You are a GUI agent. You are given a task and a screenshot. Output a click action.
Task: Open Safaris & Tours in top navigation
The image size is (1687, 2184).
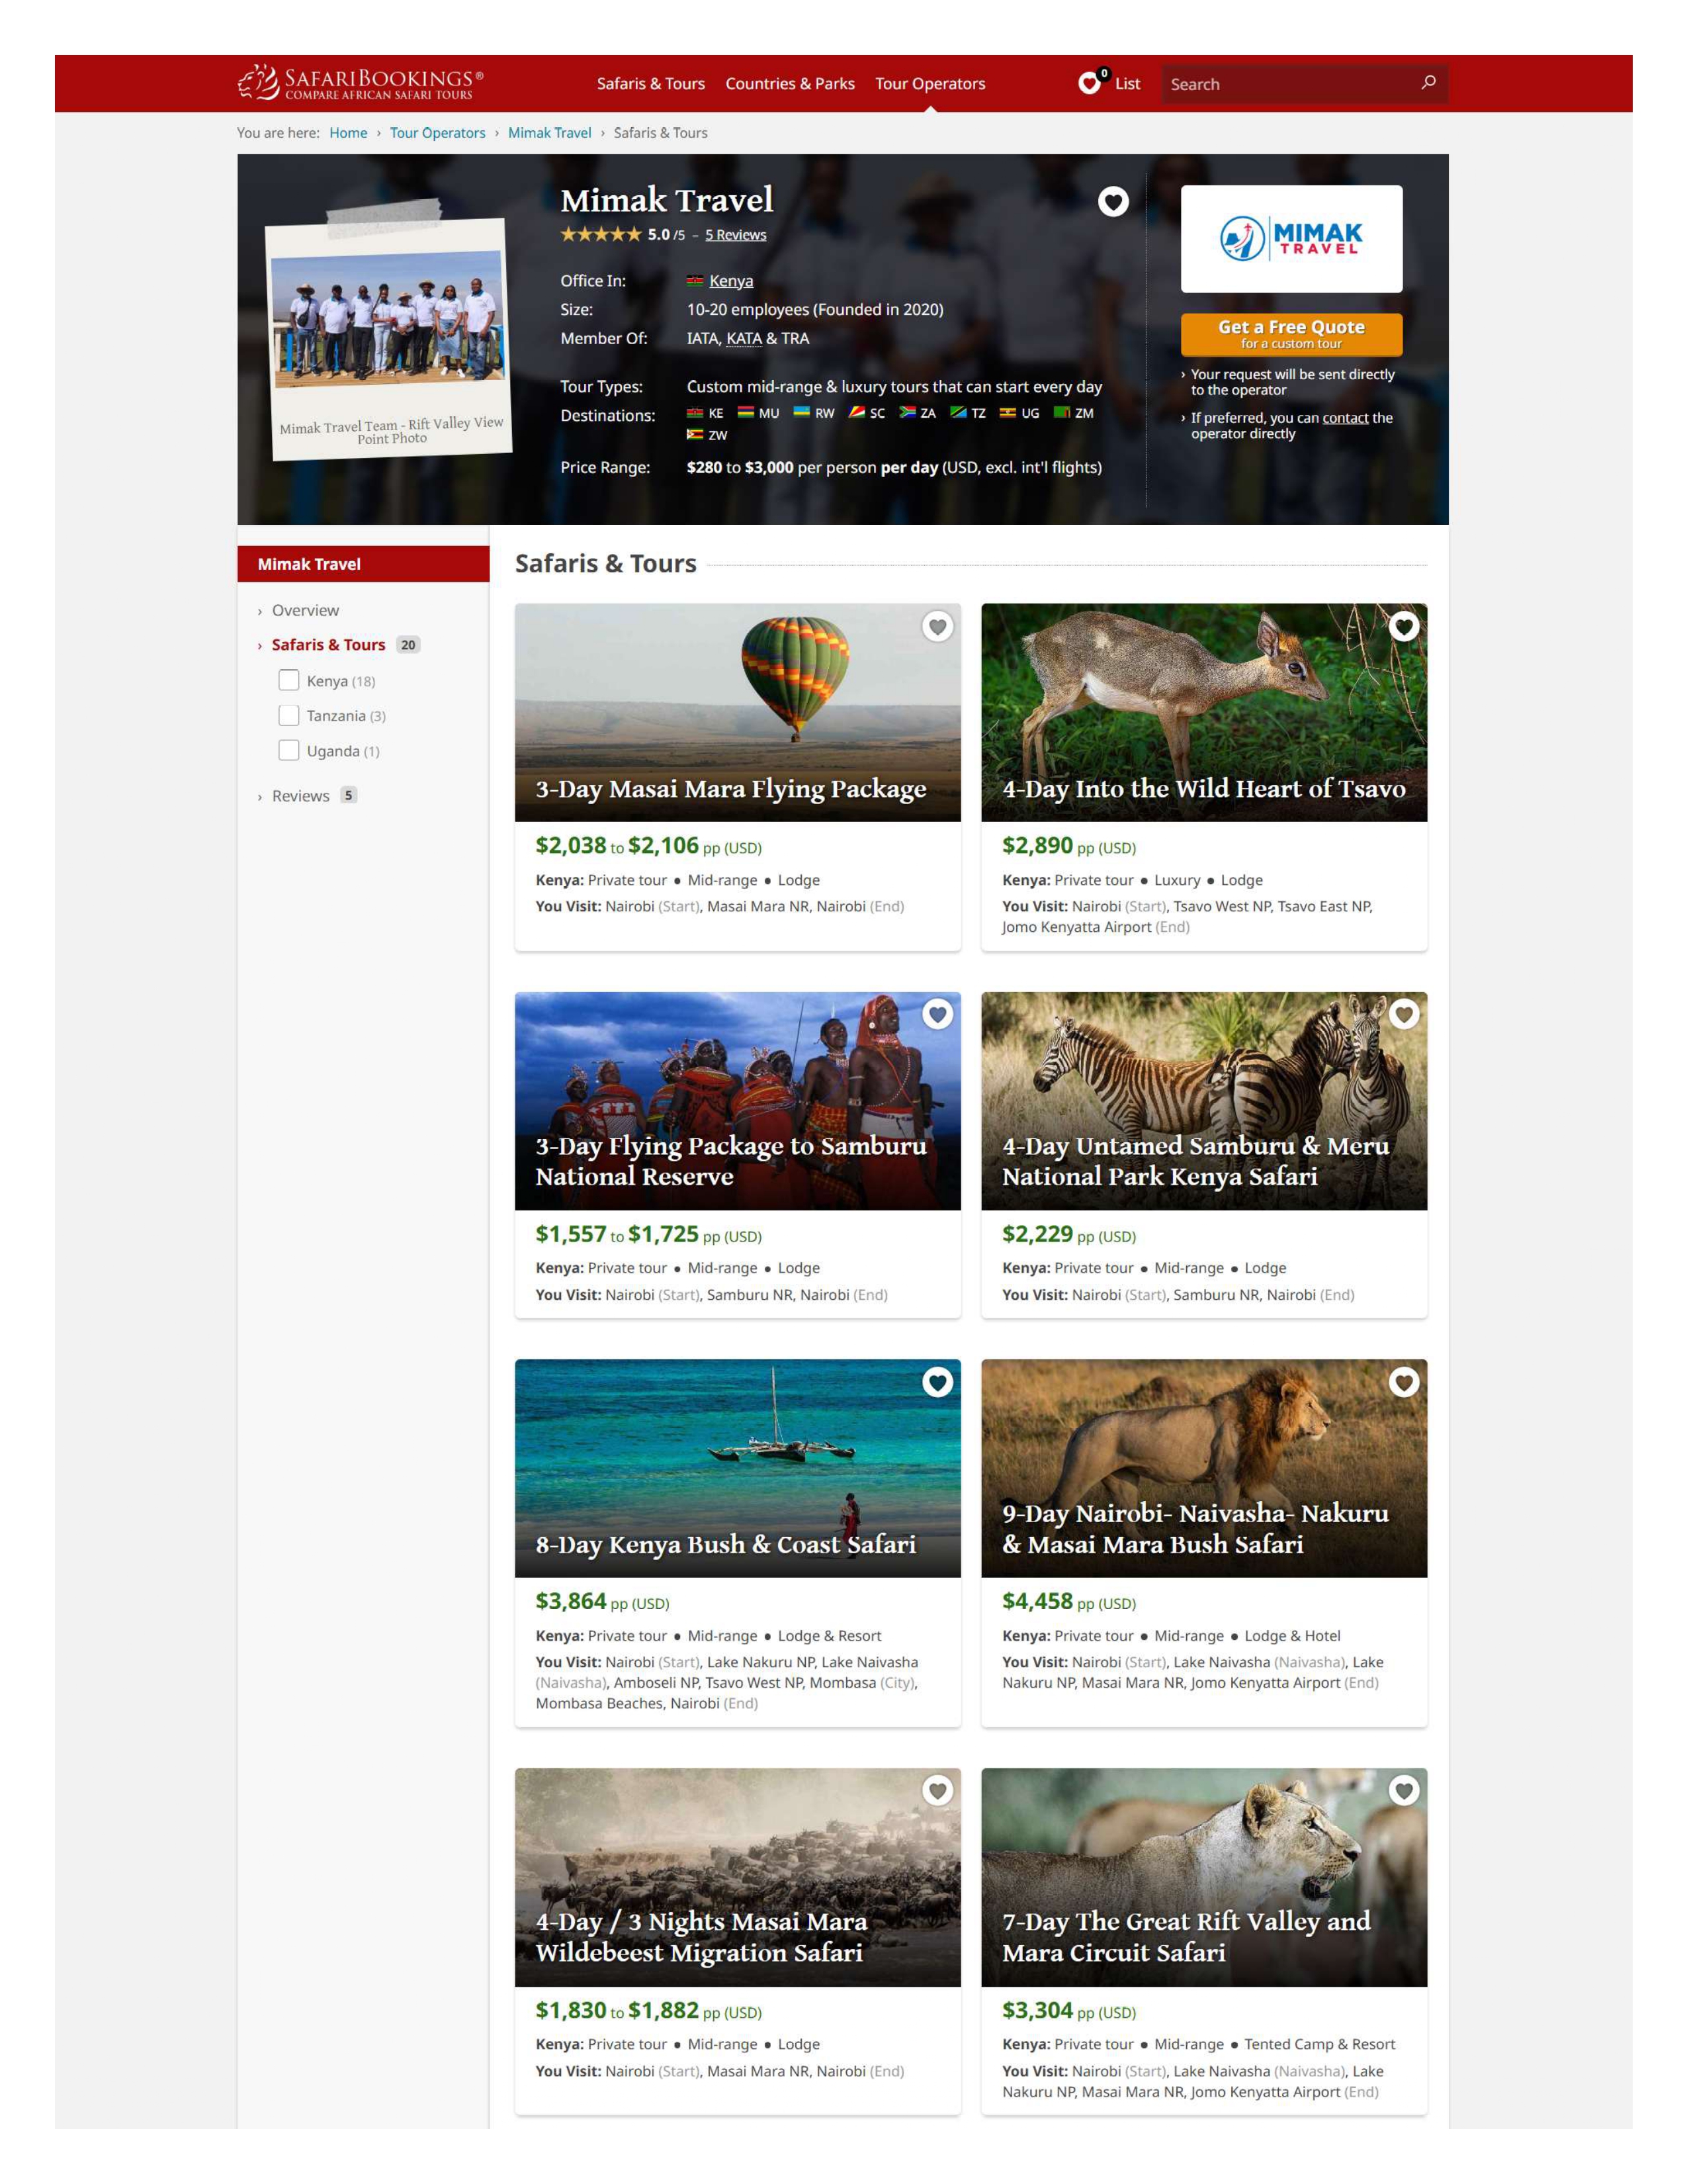tap(650, 83)
